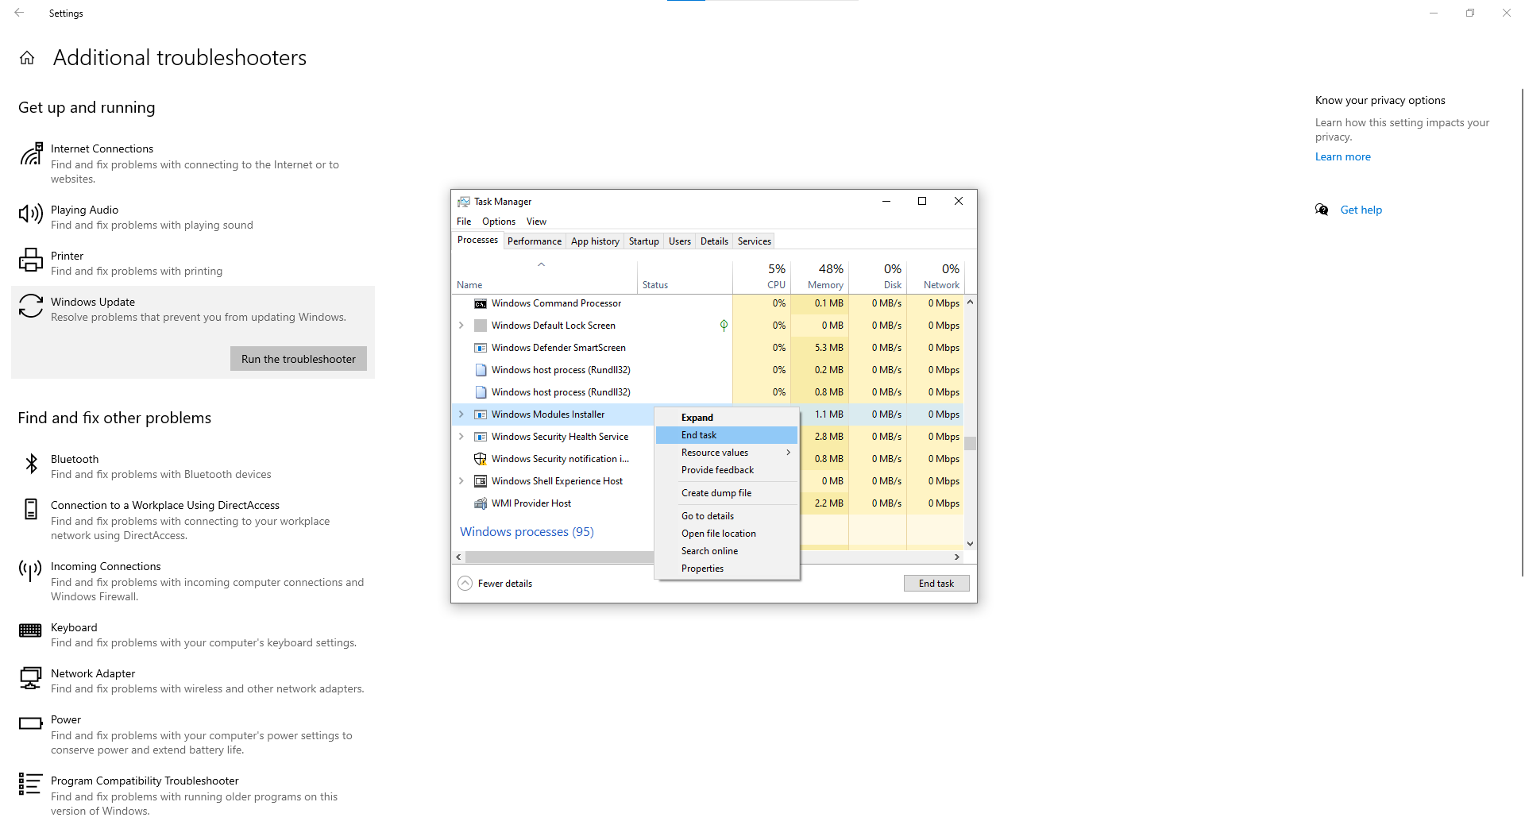Click the Home icon in Settings
The width and height of the screenshot is (1525, 825).
coord(27,58)
